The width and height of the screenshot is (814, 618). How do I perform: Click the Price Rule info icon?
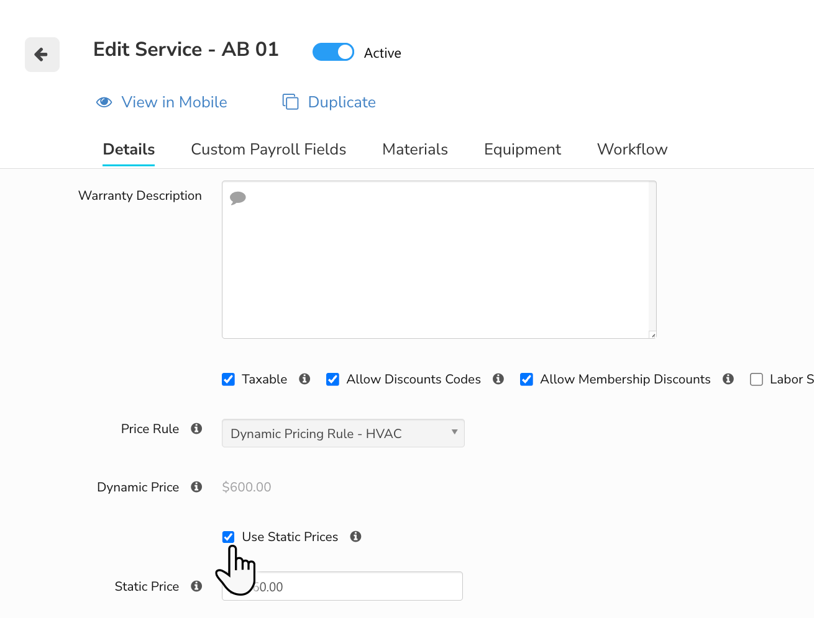pyautogui.click(x=196, y=428)
